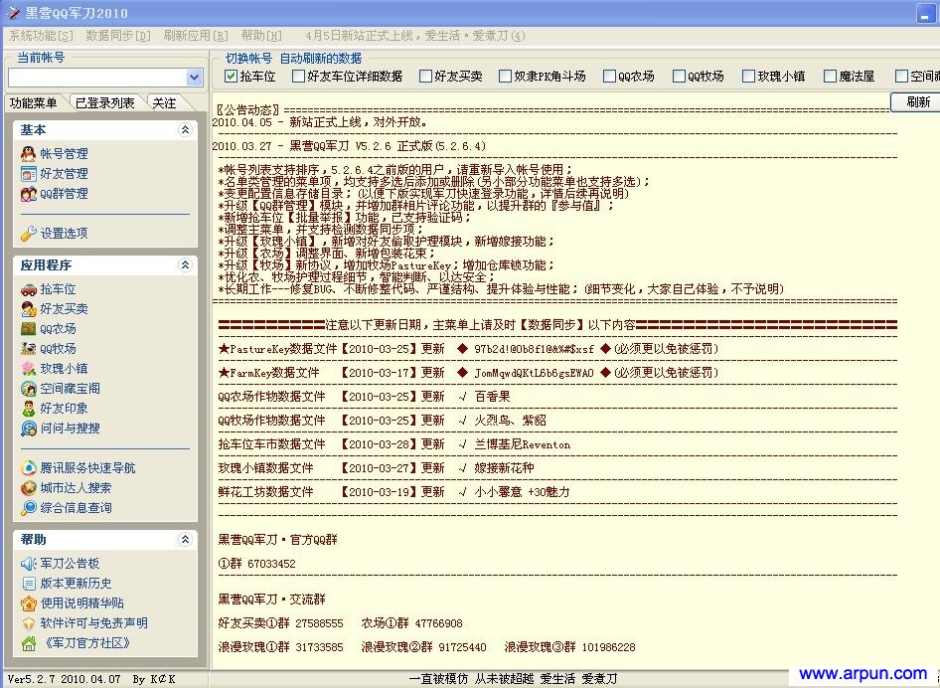Click the app logo in title bar
The width and height of the screenshot is (940, 688).
pos(13,13)
